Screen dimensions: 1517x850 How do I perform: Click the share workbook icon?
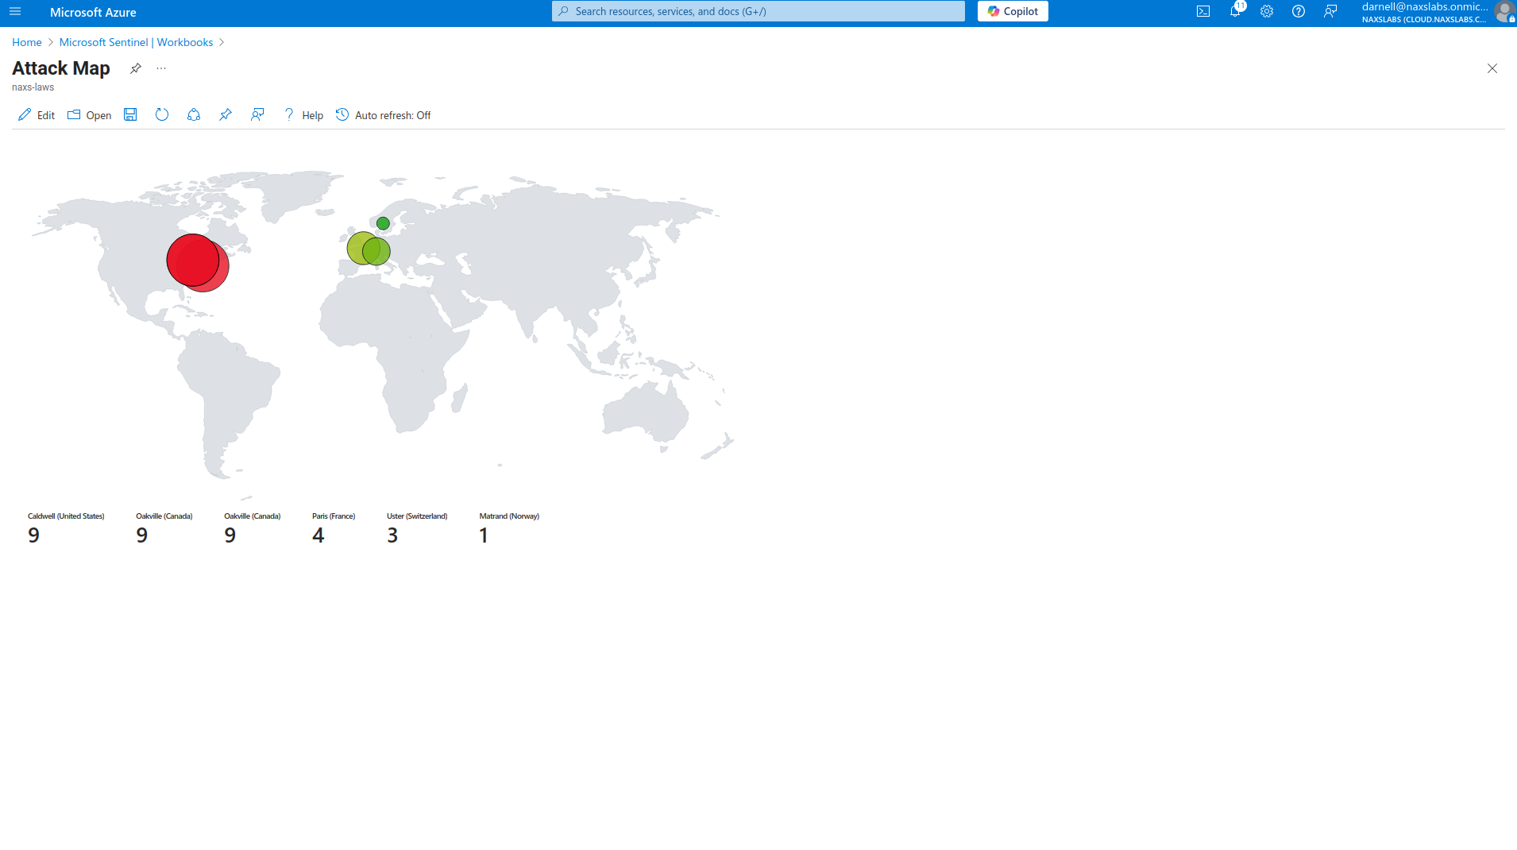(x=194, y=115)
